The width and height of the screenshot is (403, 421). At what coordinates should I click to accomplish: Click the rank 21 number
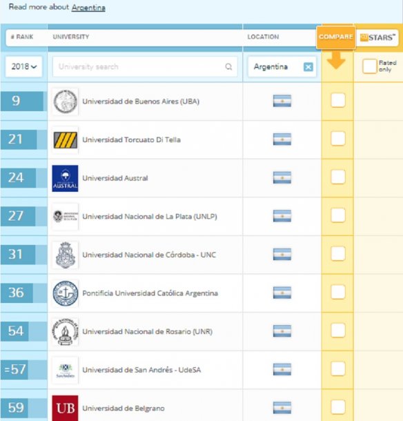pyautogui.click(x=15, y=139)
